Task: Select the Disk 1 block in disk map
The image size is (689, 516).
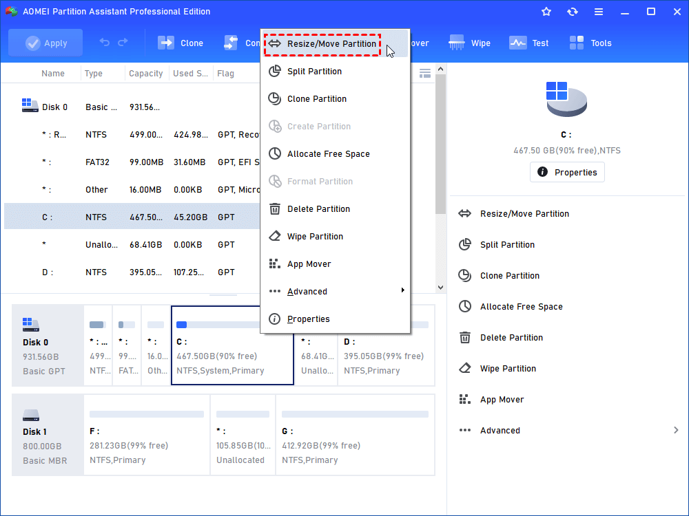Action: (x=48, y=435)
